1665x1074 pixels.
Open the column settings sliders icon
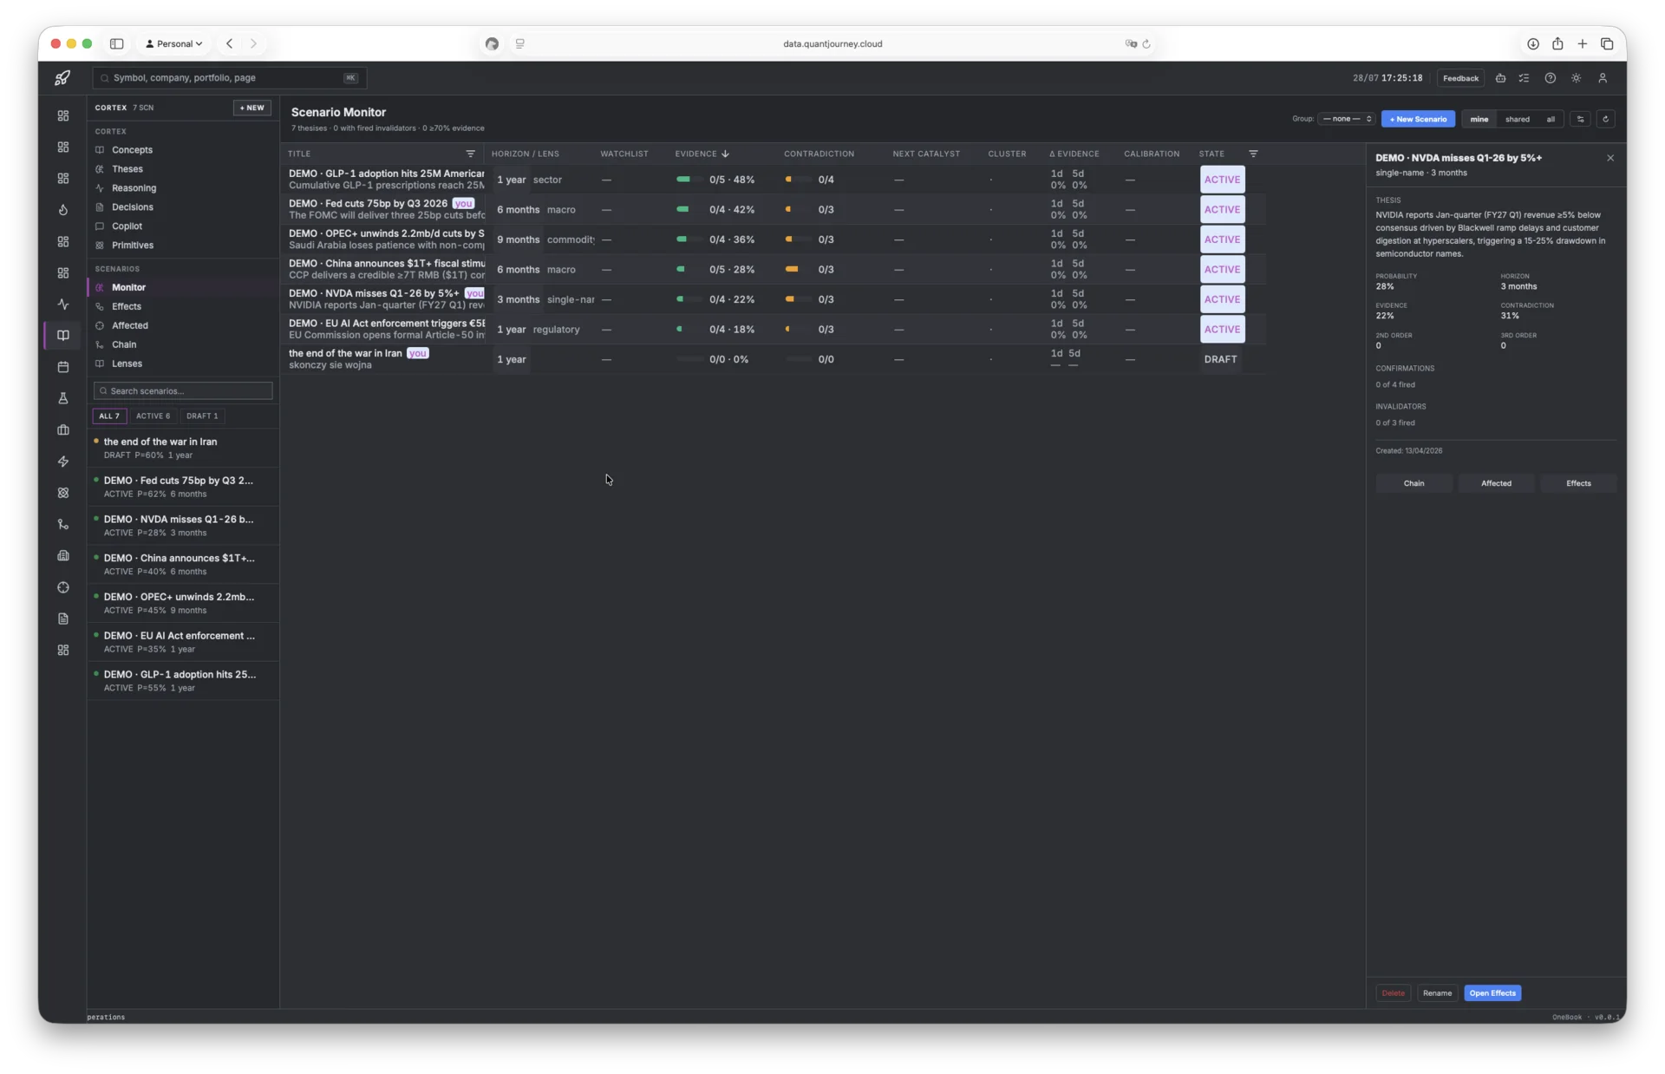click(x=1580, y=119)
